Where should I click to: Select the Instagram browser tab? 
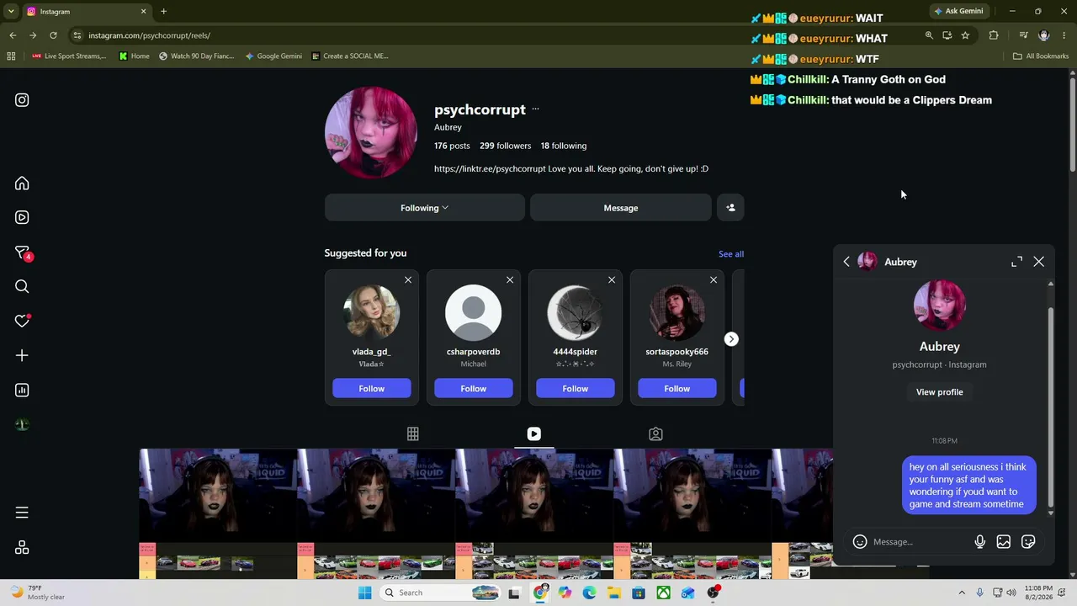click(86, 12)
